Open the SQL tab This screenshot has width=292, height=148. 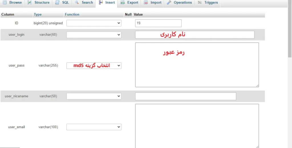pyautogui.click(x=62, y=3)
